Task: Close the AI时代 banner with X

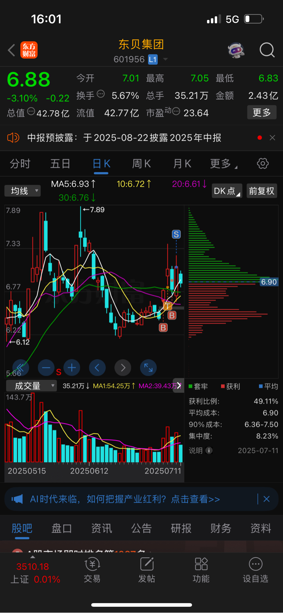Action: pyautogui.click(x=267, y=499)
